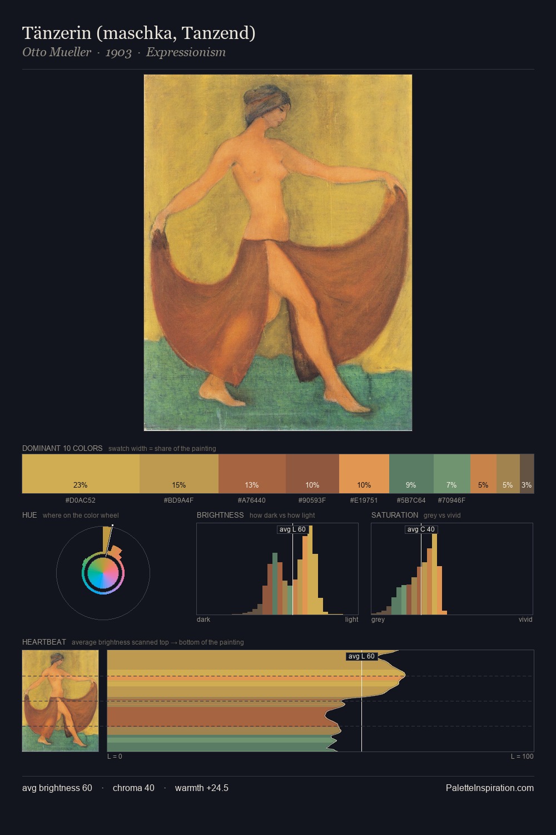Click the chroma 40 footer stat
Image resolution: width=556 pixels, height=835 pixels.
pos(133,788)
